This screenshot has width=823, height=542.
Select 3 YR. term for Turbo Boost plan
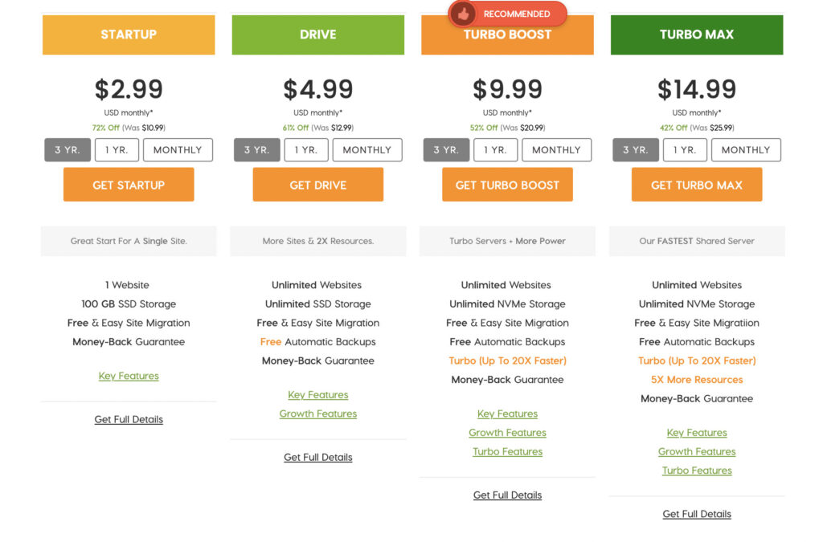pos(447,150)
